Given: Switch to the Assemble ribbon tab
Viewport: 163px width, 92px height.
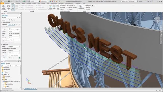Looking at the screenshot, I should (7, 3).
